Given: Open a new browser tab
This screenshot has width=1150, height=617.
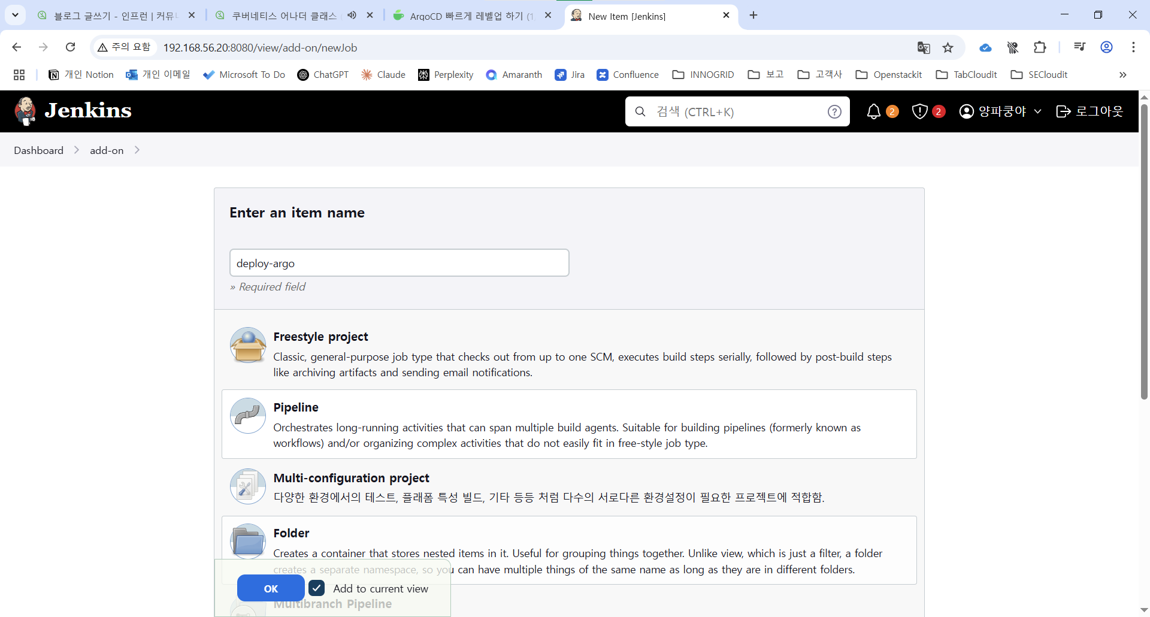Looking at the screenshot, I should 753,16.
